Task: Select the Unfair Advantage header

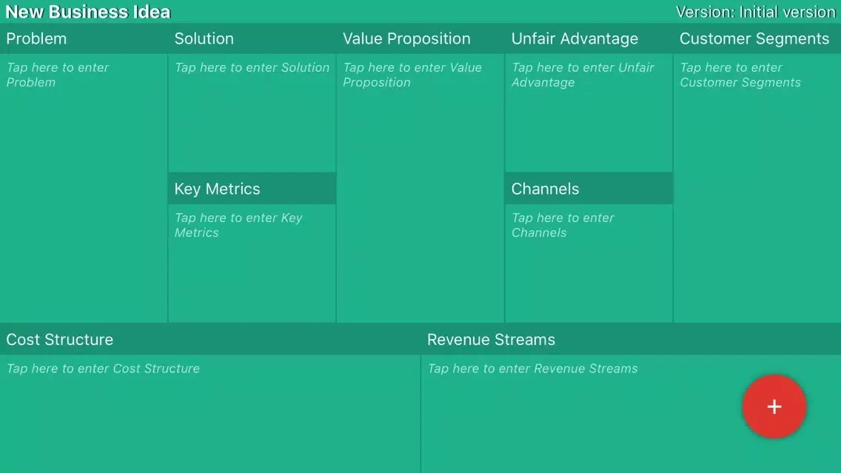Action: (574, 38)
